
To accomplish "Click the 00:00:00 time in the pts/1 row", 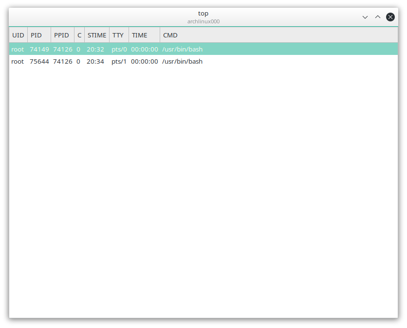I will (x=144, y=61).
